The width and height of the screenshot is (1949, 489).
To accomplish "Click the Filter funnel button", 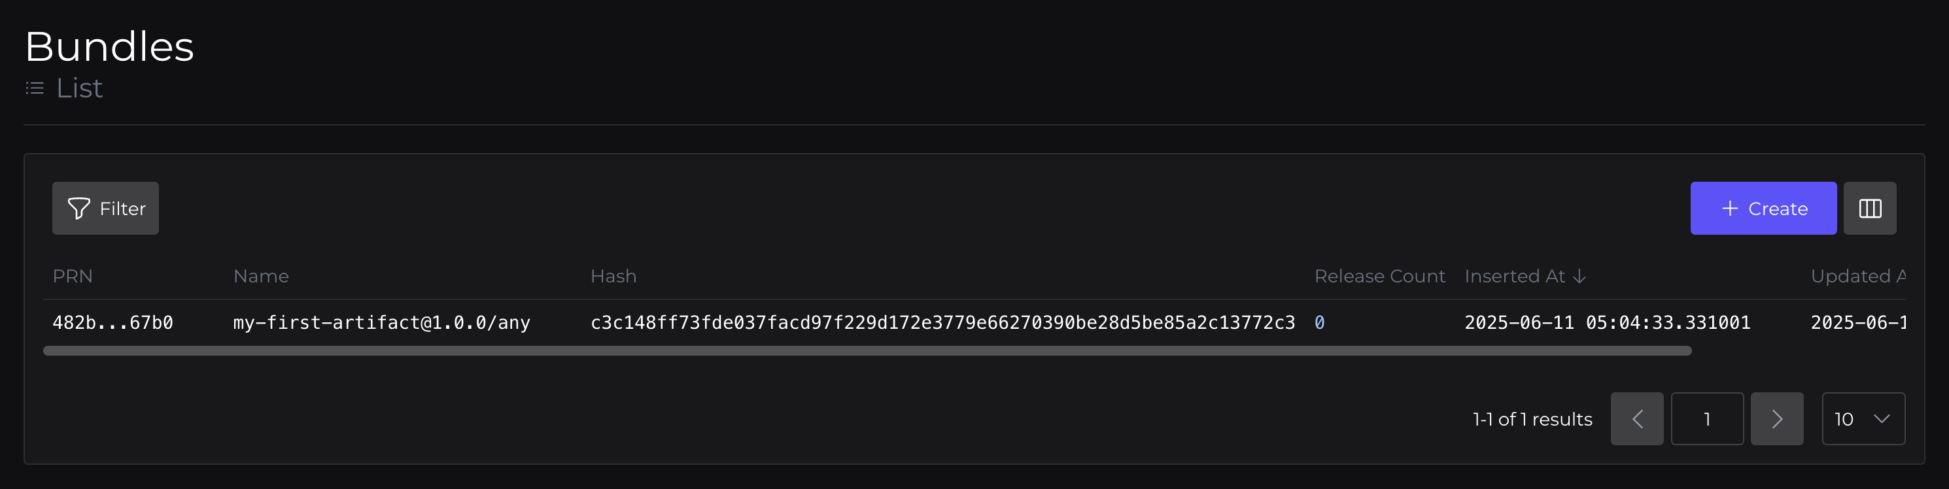I will (105, 208).
